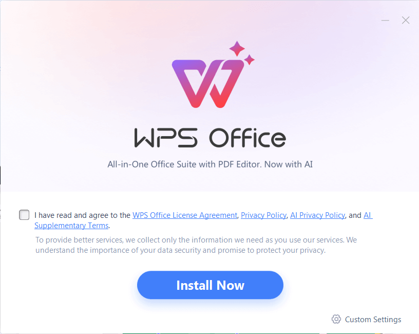
Task: Open the AI Privacy Policy link
Action: 317,215
